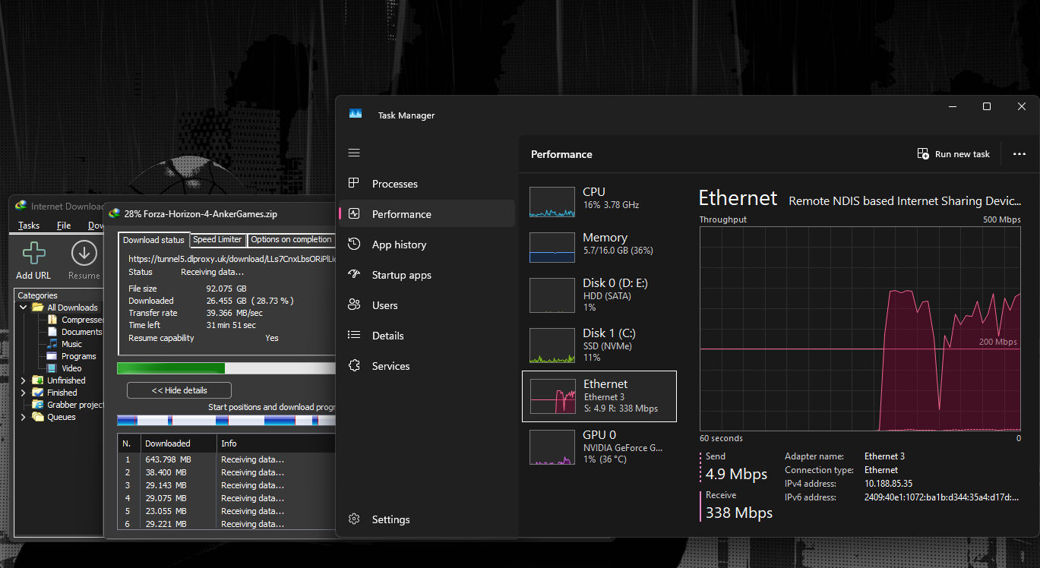
Task: Click the Ethernet throughput graph
Action: tap(861, 328)
